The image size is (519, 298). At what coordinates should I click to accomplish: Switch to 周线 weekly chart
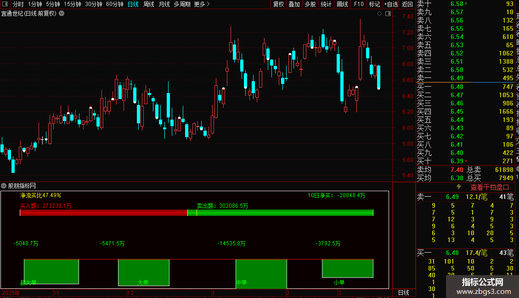point(149,4)
